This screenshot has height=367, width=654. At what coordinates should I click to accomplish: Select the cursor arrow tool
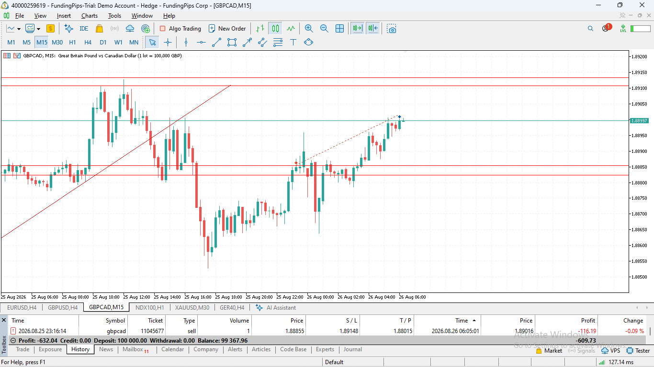click(152, 42)
